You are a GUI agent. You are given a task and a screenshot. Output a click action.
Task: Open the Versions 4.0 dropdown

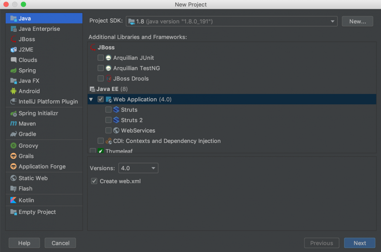(138, 168)
